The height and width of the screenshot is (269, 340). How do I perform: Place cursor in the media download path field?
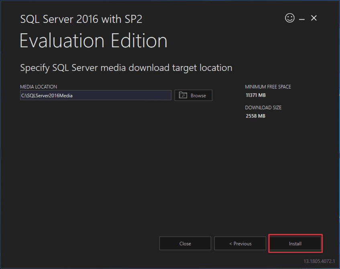[96, 95]
